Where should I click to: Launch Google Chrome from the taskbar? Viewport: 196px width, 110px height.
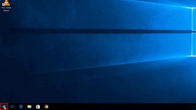pyautogui.click(x=46, y=107)
